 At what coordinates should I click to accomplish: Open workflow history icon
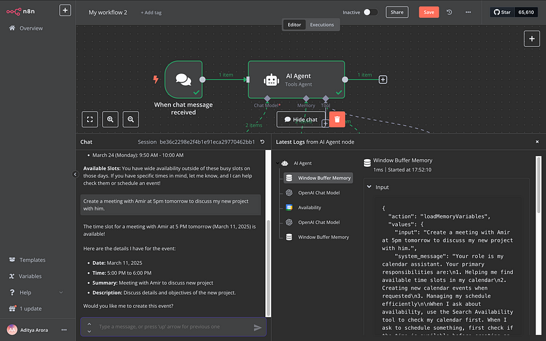click(x=450, y=12)
